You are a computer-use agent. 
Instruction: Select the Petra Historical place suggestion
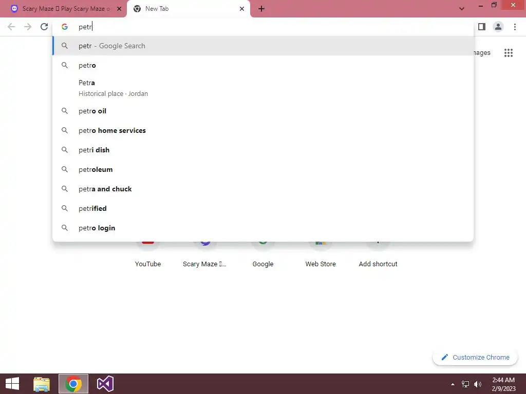point(264,88)
